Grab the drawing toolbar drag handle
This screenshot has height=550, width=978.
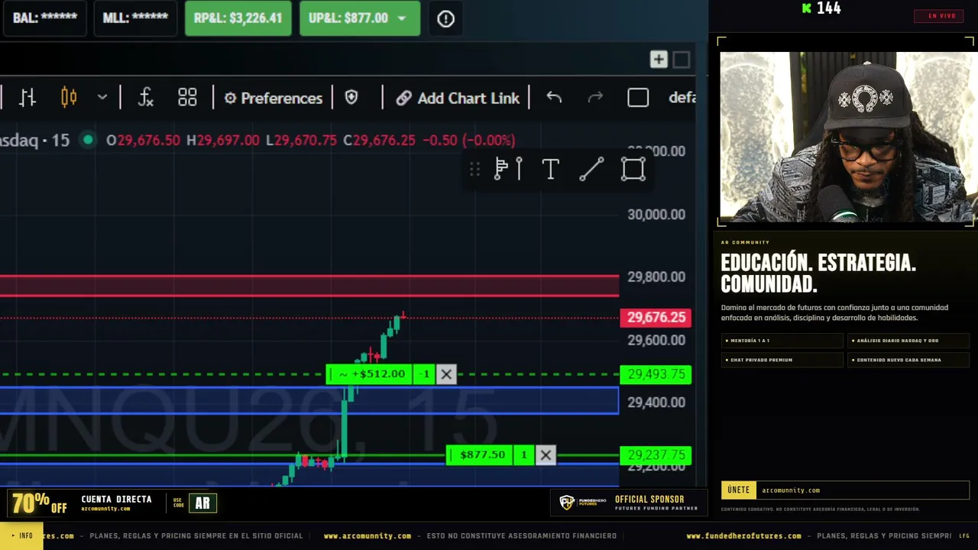click(x=474, y=169)
